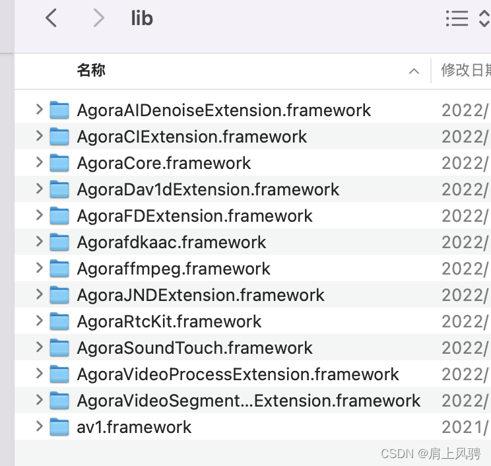Select the Agoraffmpeg.framework name
This screenshot has width=491, height=466.
tap(174, 269)
